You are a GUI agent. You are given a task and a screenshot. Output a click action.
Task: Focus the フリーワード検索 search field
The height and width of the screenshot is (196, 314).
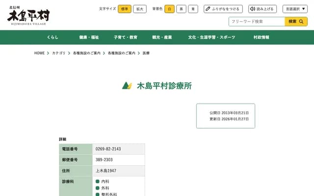(x=257, y=22)
